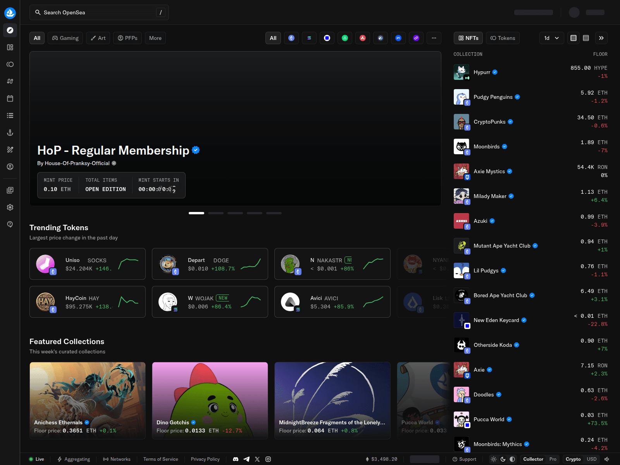The image size is (620, 465).
Task: Collapse the collections panel with double chevron
Action: [601, 38]
